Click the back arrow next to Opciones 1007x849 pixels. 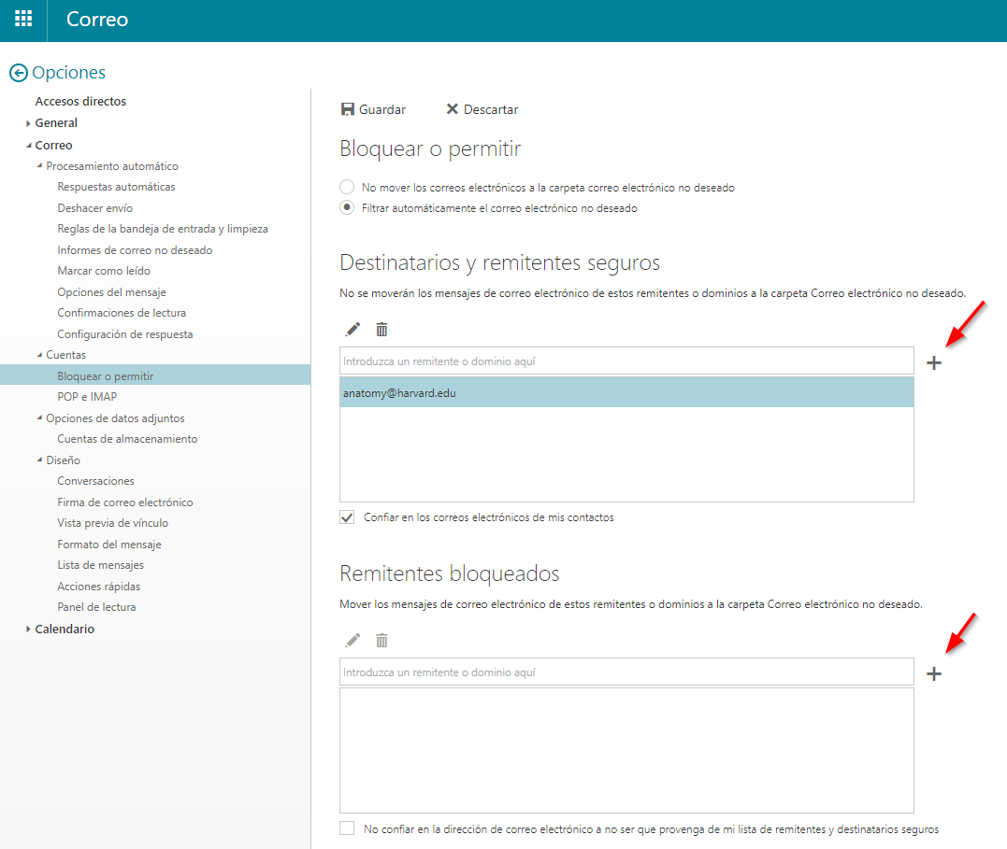tap(19, 73)
